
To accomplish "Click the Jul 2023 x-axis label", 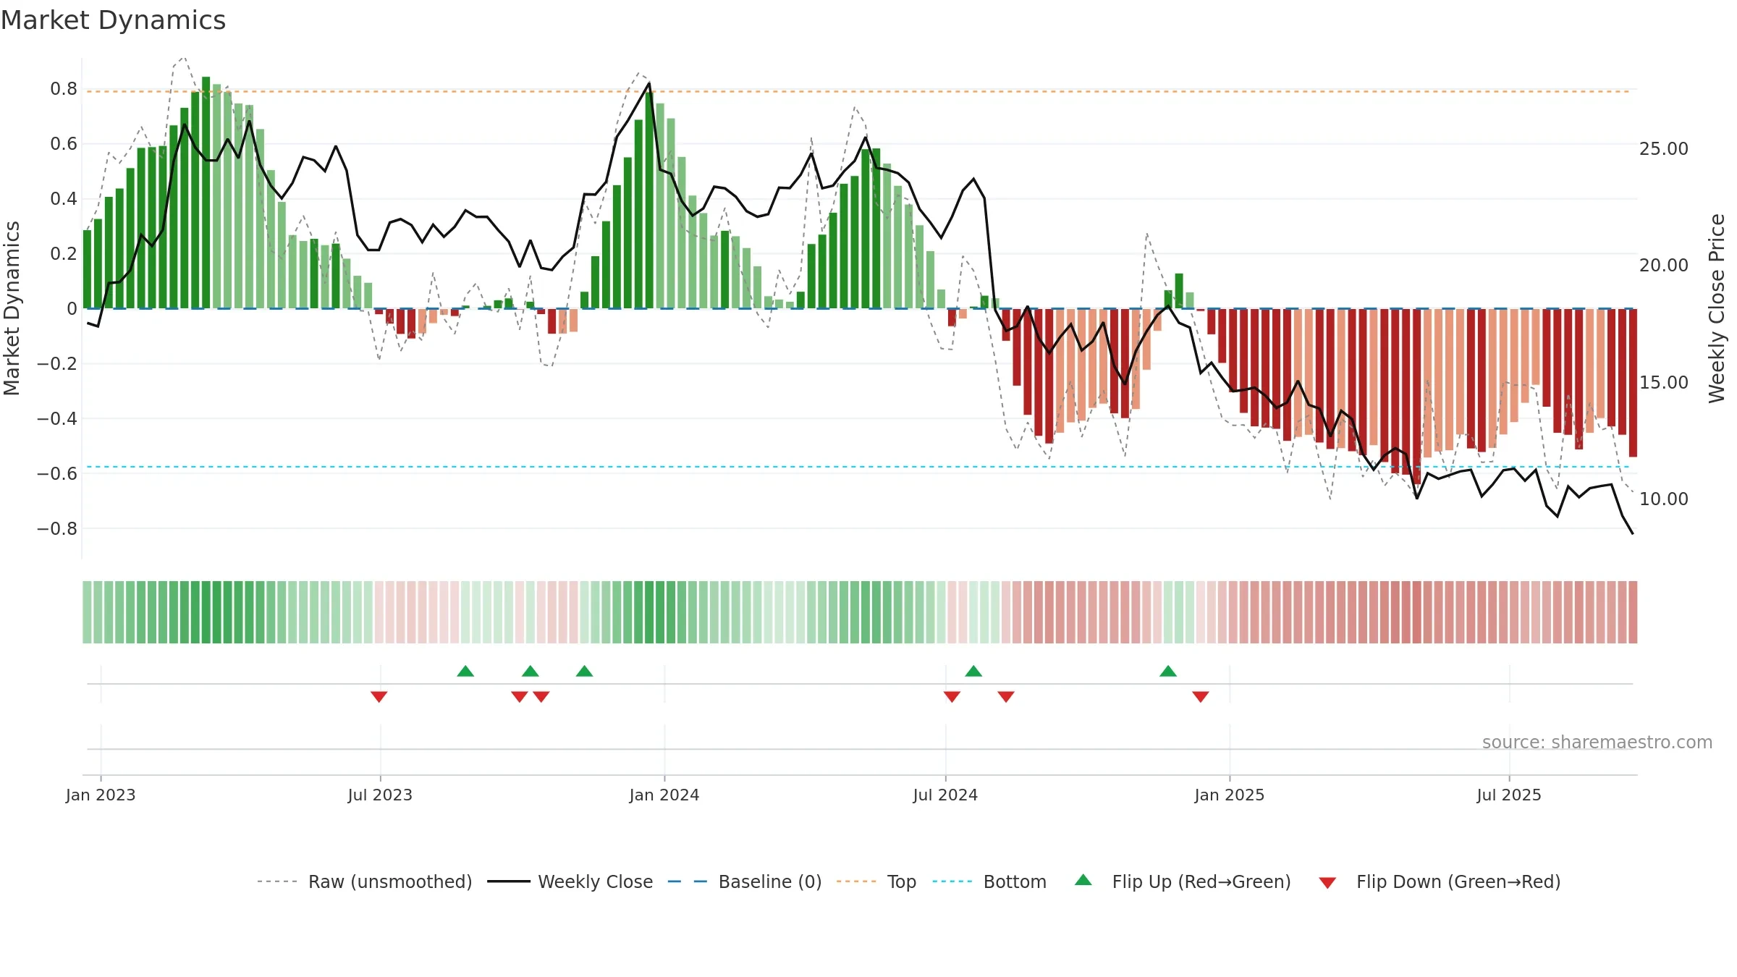I will 380,795.
